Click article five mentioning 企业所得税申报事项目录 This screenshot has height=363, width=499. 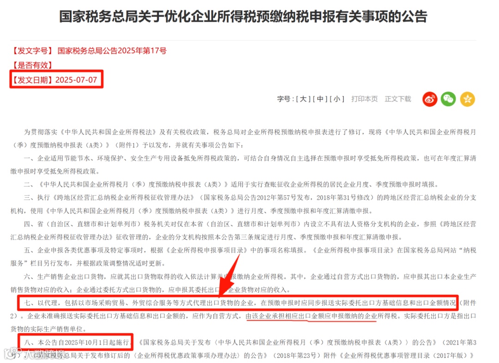[x=243, y=257]
